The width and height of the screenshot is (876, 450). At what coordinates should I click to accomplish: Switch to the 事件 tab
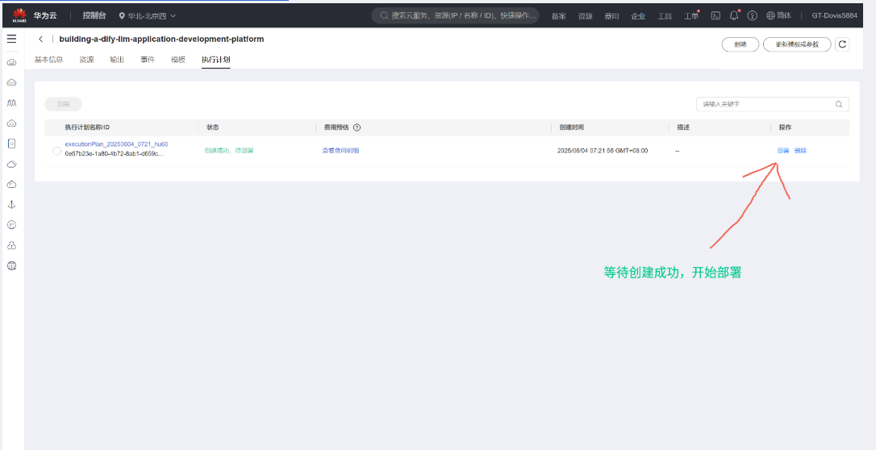(148, 60)
